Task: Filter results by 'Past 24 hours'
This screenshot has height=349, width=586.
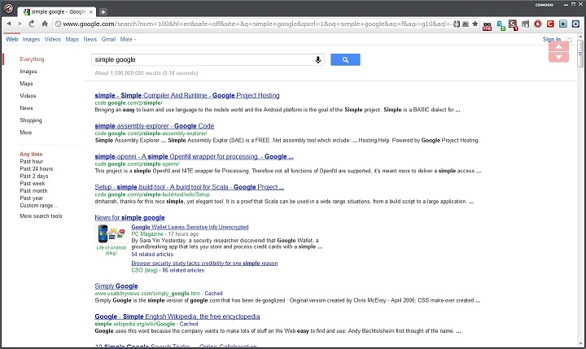Action: click(37, 169)
